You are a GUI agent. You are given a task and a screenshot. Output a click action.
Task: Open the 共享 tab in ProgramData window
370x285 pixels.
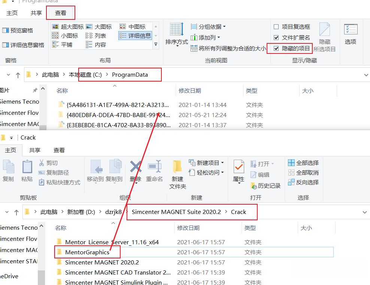[36, 13]
